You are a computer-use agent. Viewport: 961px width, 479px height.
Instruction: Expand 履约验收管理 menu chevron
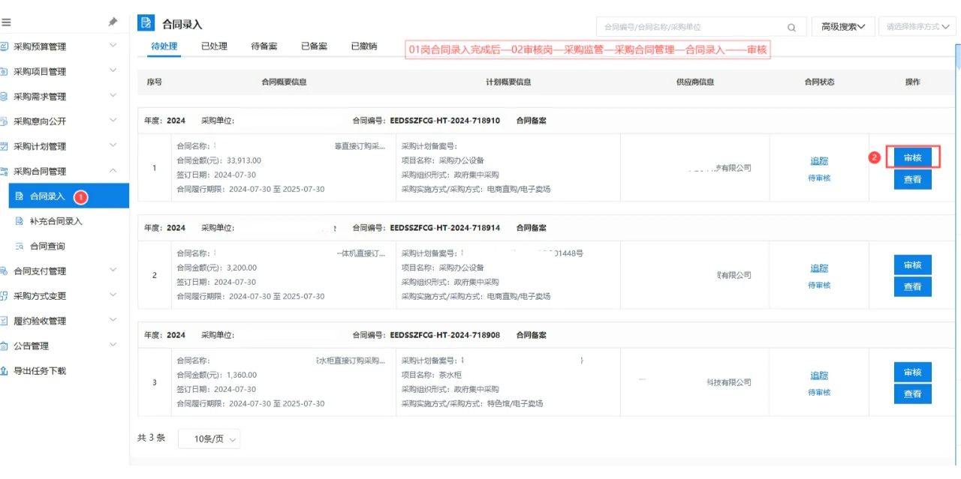pos(113,320)
